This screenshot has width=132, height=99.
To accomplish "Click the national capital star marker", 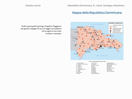I will click(x=101, y=46).
